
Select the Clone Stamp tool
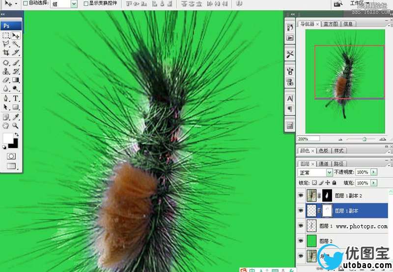[6, 71]
